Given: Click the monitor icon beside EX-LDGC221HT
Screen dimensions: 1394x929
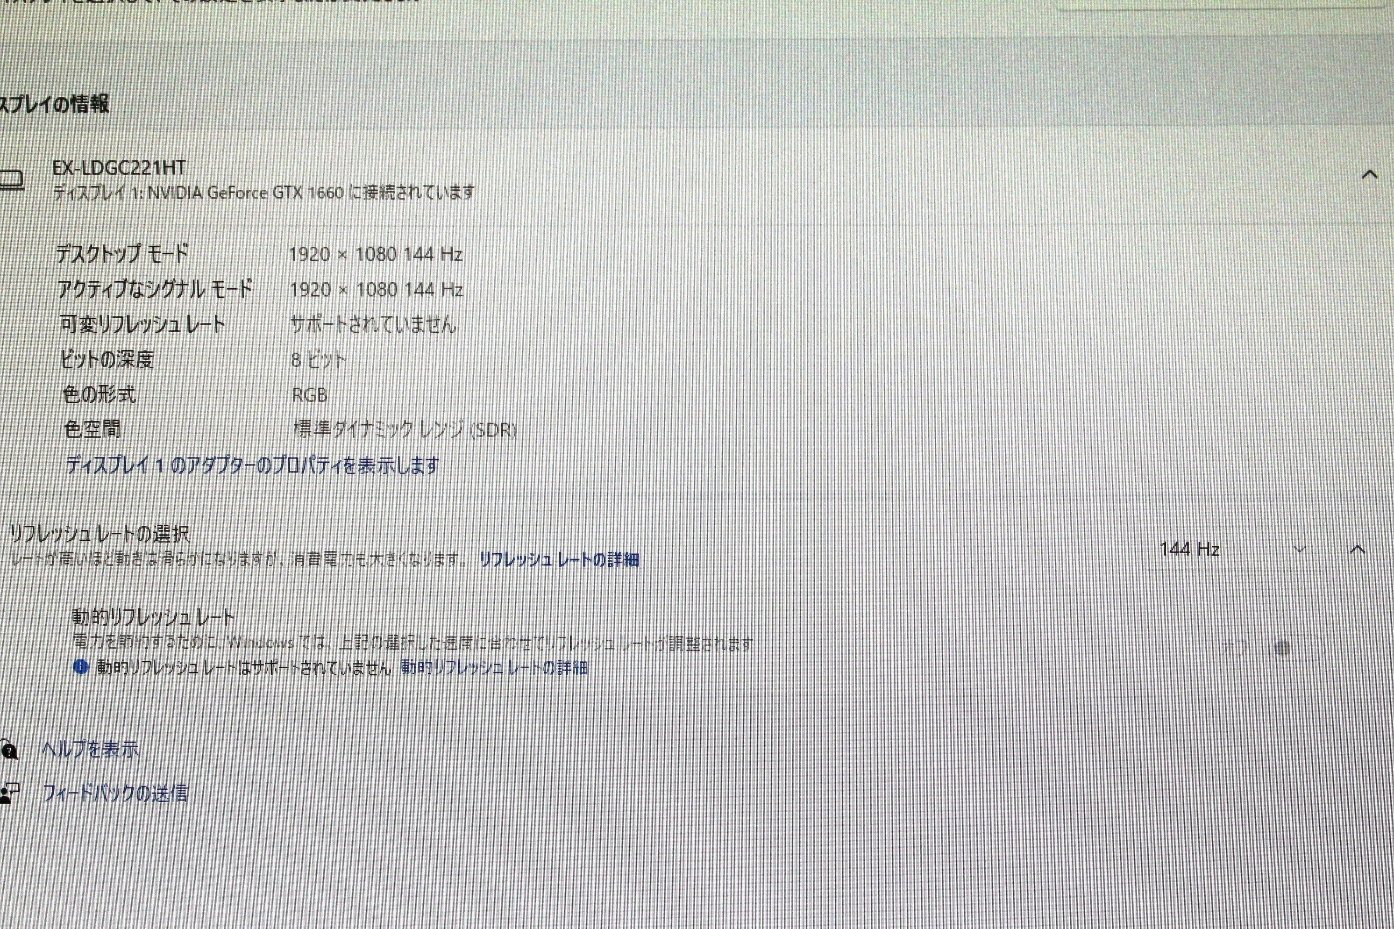Looking at the screenshot, I should pos(11,180).
